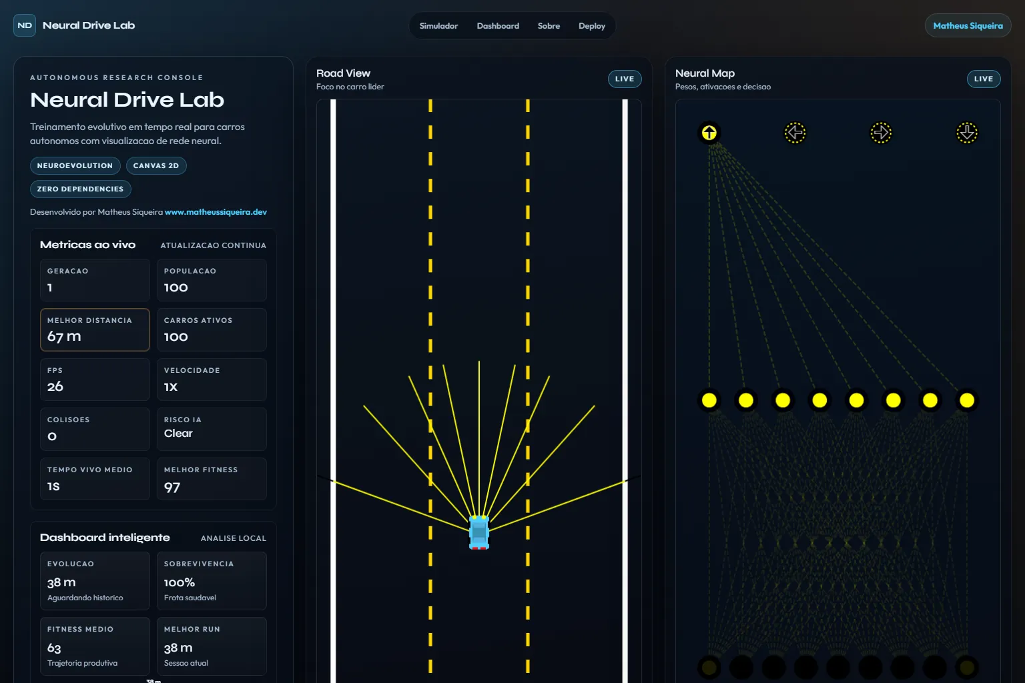Open the Deploy nav item
This screenshot has height=683, width=1025.
592,26
